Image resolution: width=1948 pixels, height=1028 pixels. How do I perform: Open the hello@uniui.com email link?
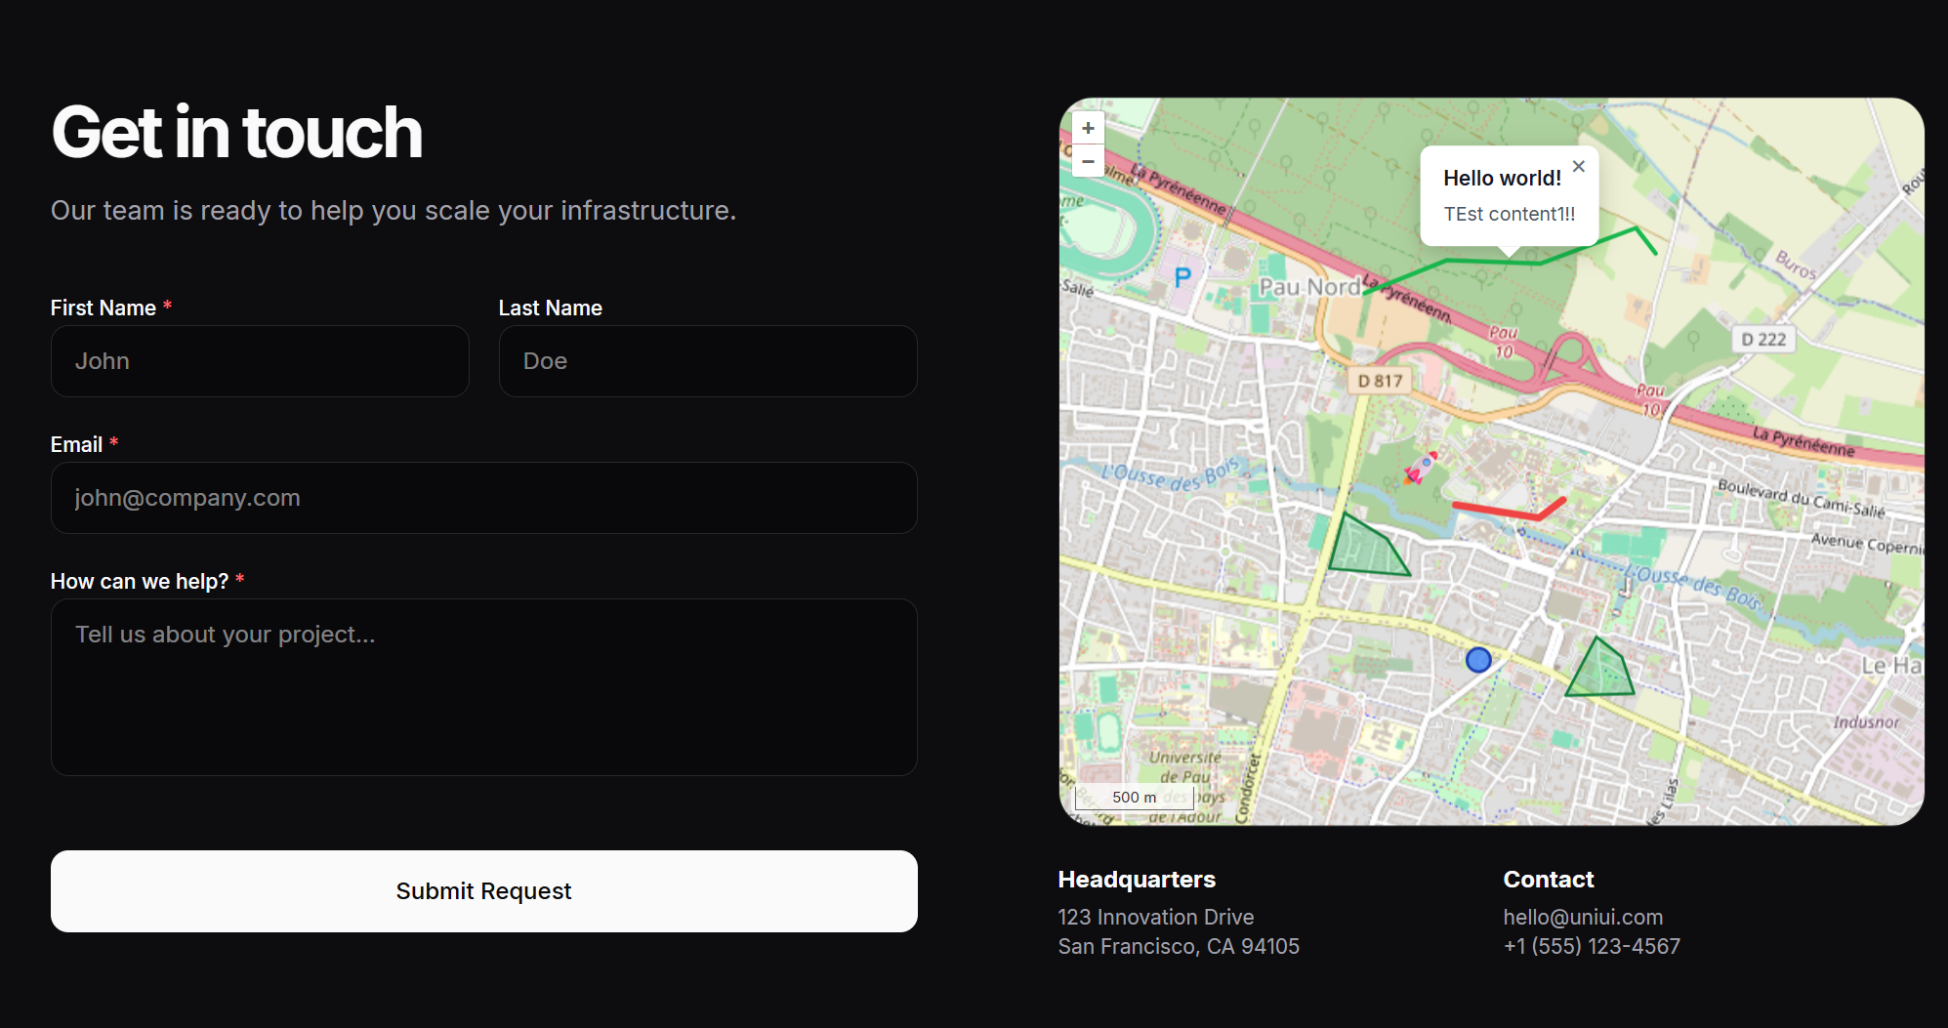click(x=1583, y=917)
